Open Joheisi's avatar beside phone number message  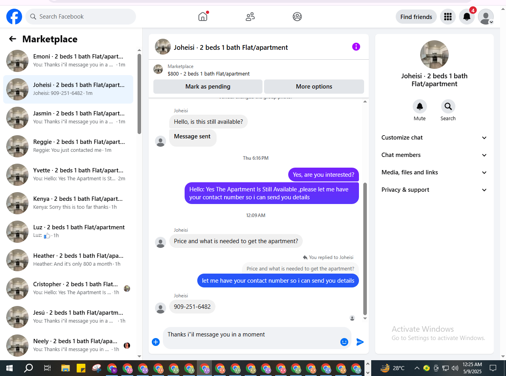(160, 308)
